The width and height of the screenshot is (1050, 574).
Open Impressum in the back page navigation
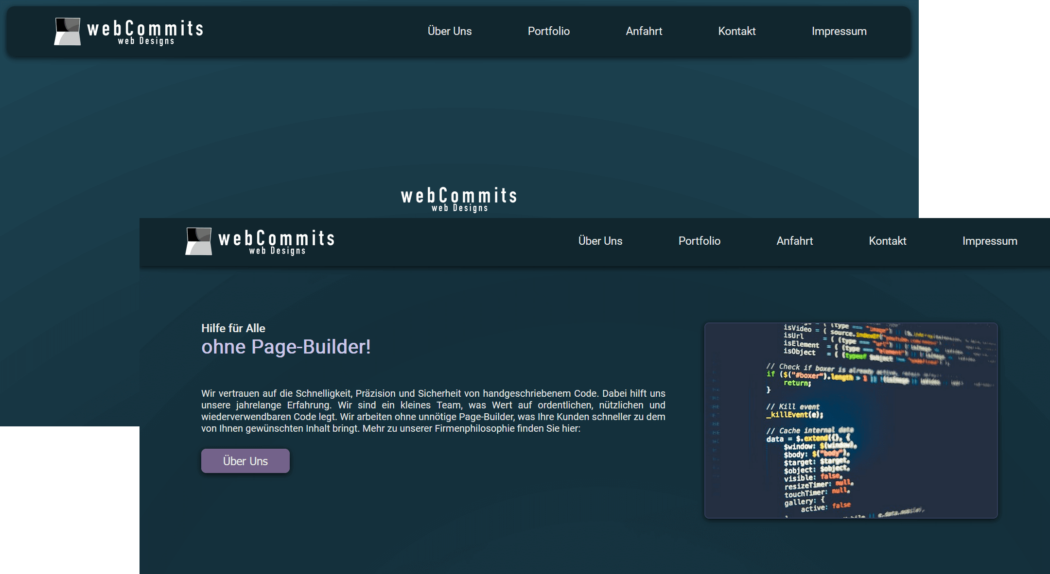839,31
